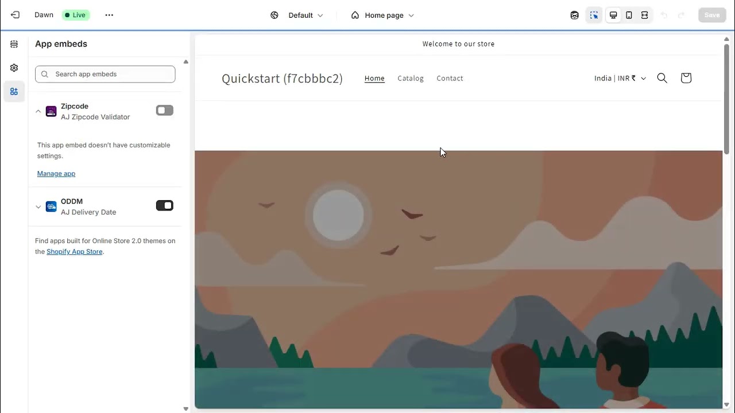
Task: Click the Welcome to our store announcement
Action: click(458, 44)
